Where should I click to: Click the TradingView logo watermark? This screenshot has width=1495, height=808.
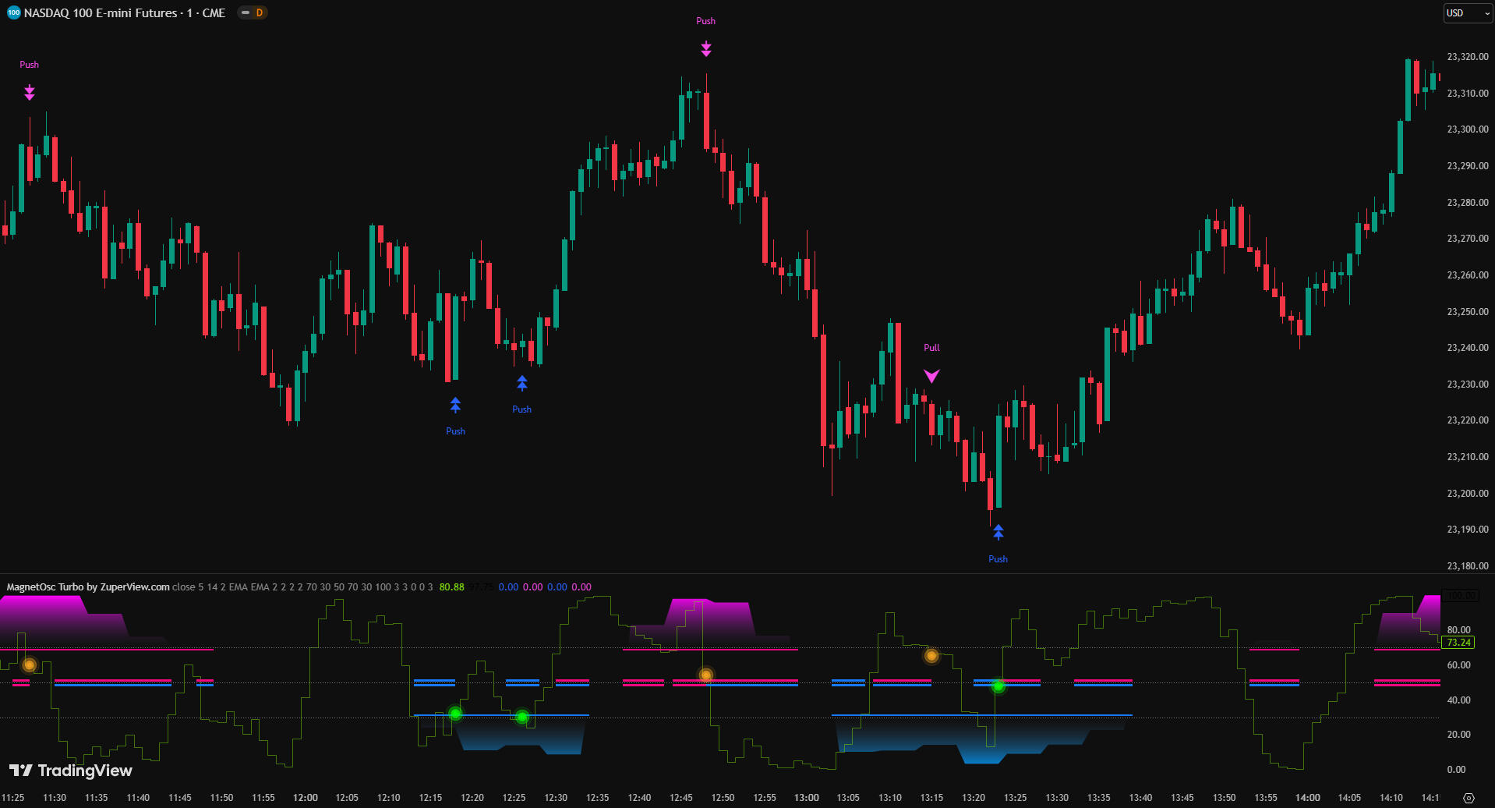point(71,771)
